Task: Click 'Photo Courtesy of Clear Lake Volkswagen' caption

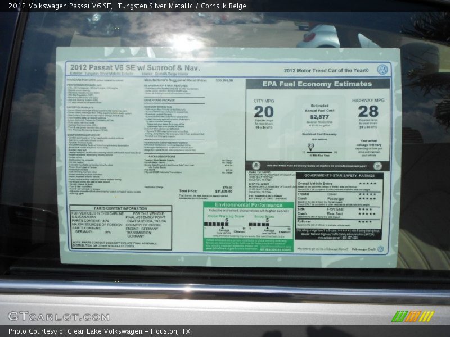Action: click(x=75, y=331)
